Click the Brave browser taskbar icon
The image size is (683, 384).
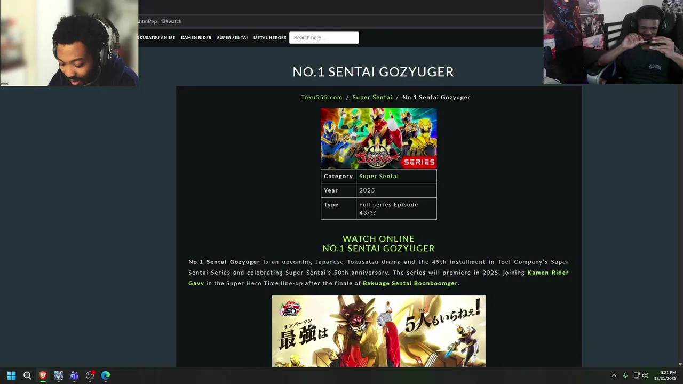pyautogui.click(x=43, y=375)
